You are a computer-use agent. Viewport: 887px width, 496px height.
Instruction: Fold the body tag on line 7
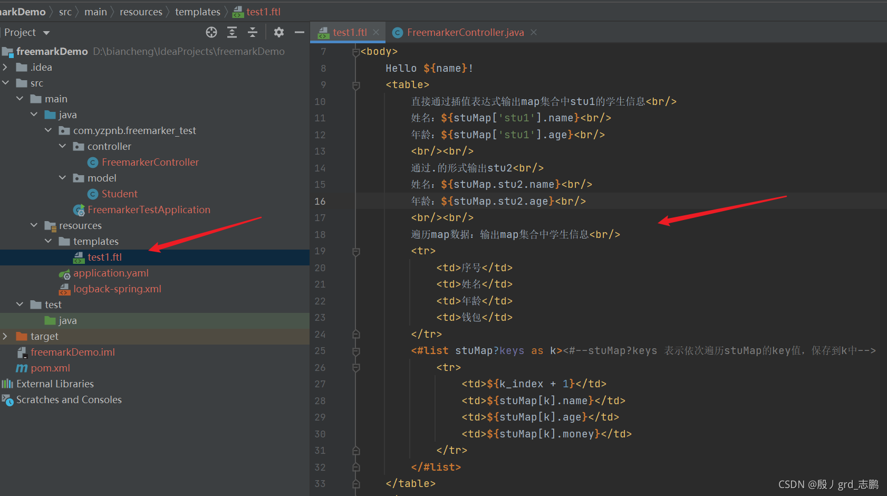point(356,52)
